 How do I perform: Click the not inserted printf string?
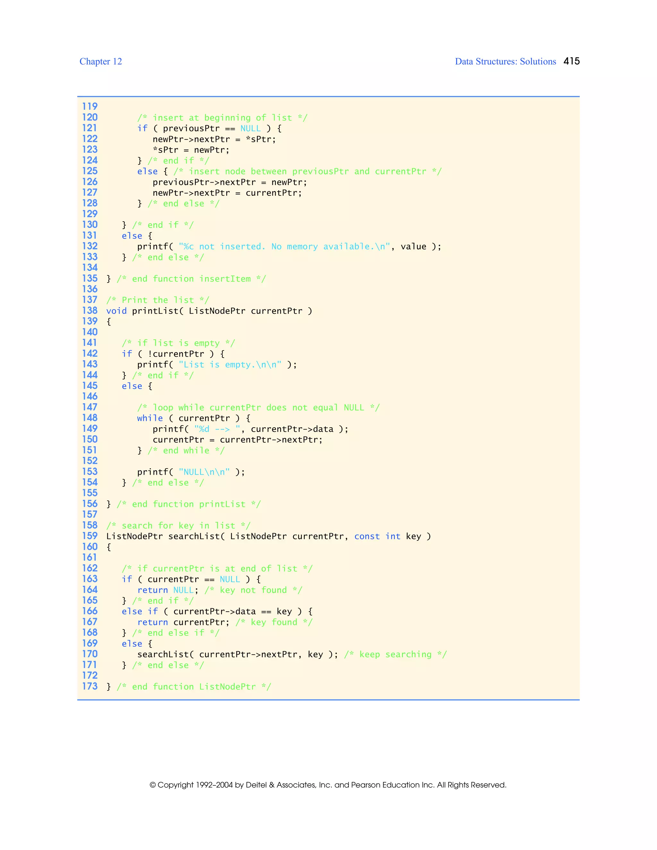click(x=284, y=247)
